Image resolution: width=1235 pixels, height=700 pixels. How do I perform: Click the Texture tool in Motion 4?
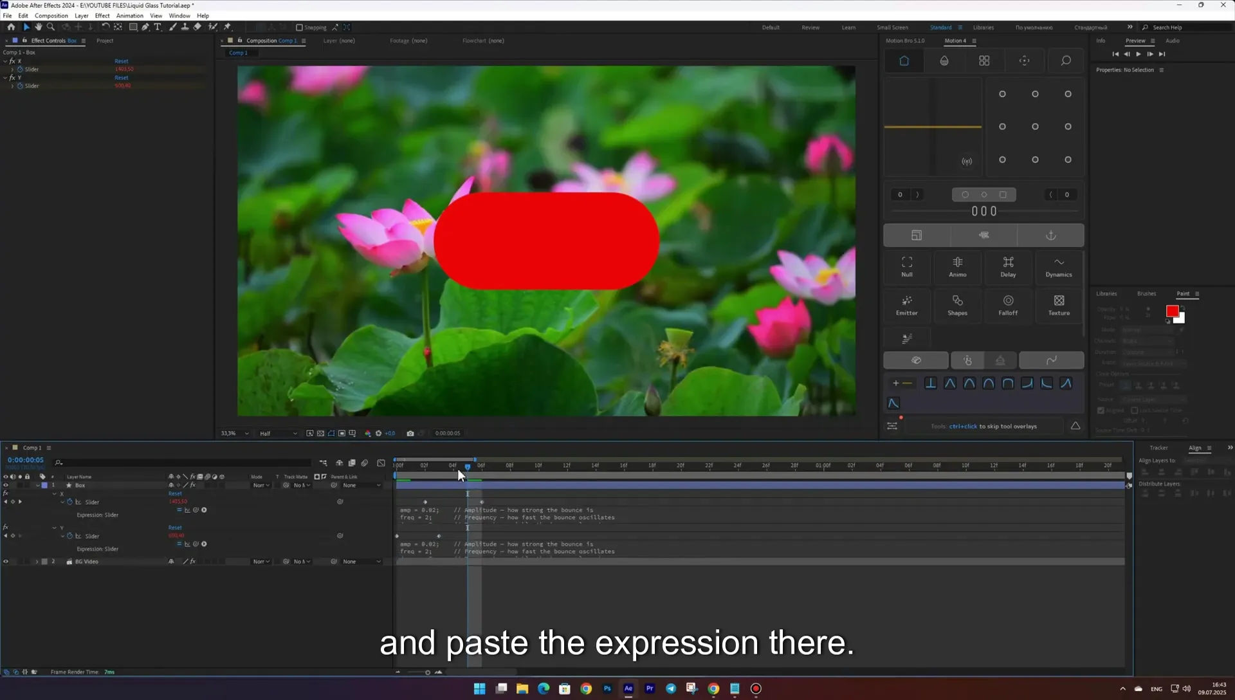pyautogui.click(x=1059, y=306)
